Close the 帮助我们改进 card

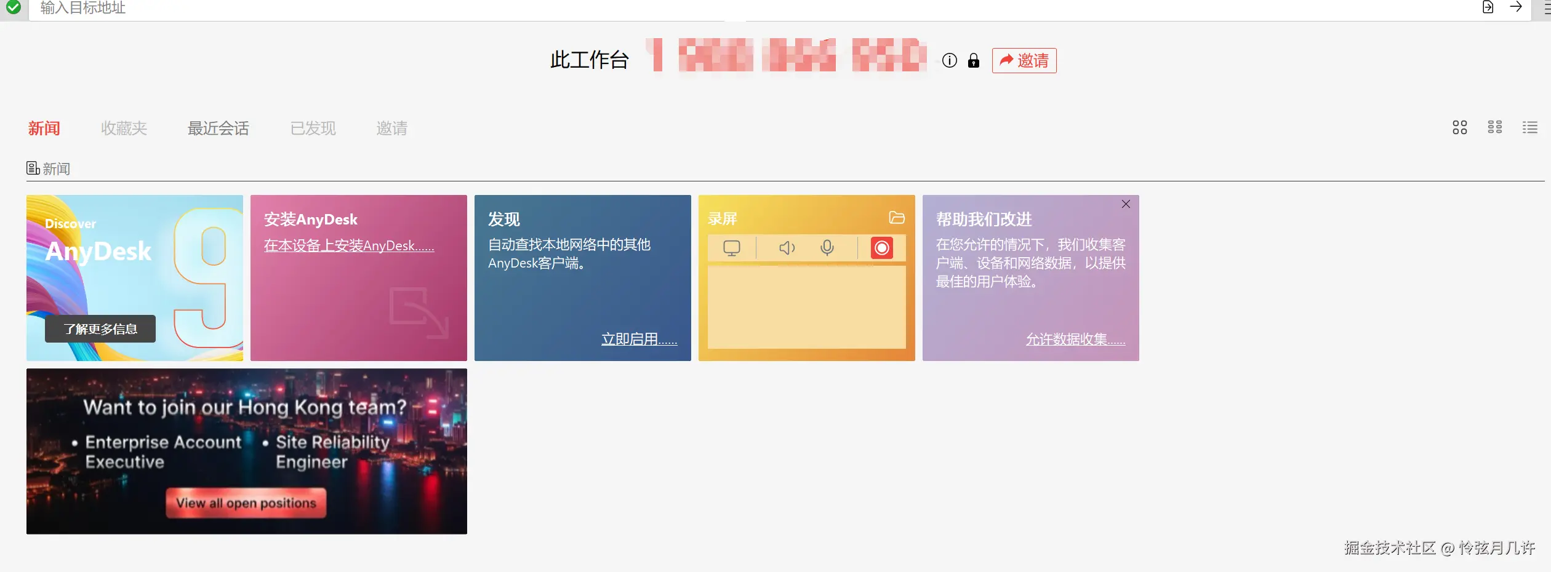pos(1126,204)
